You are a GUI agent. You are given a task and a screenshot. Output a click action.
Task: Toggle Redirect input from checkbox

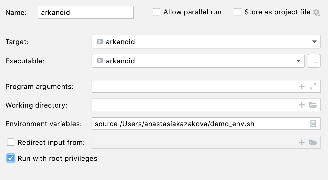(11, 142)
